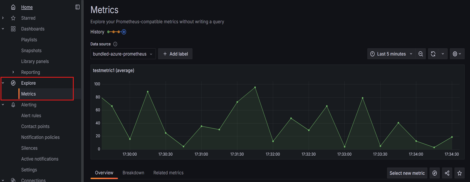
Task: Click the dock menu sidebar icon
Action: pos(77,7)
